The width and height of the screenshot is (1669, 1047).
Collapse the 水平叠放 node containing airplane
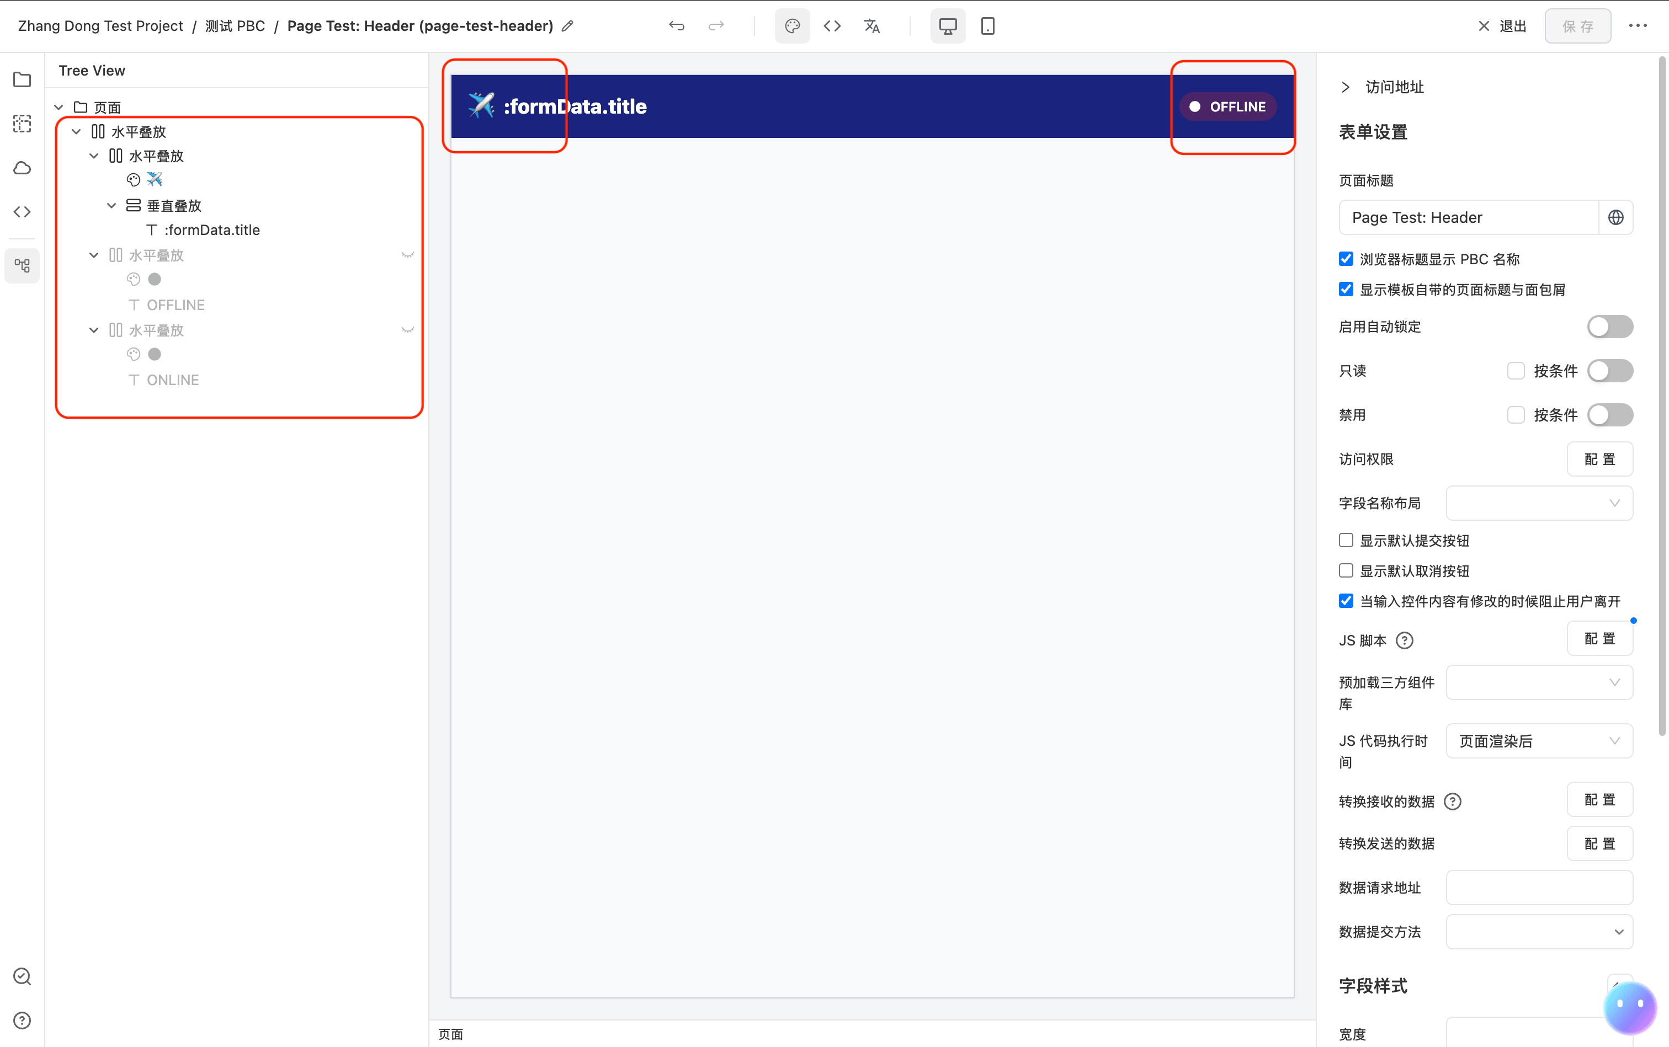pyautogui.click(x=93, y=157)
